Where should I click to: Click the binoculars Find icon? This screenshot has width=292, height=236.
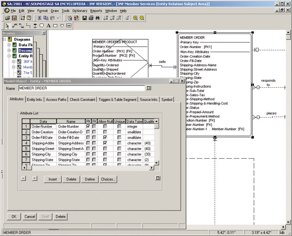pyautogui.click(x=98, y=18)
